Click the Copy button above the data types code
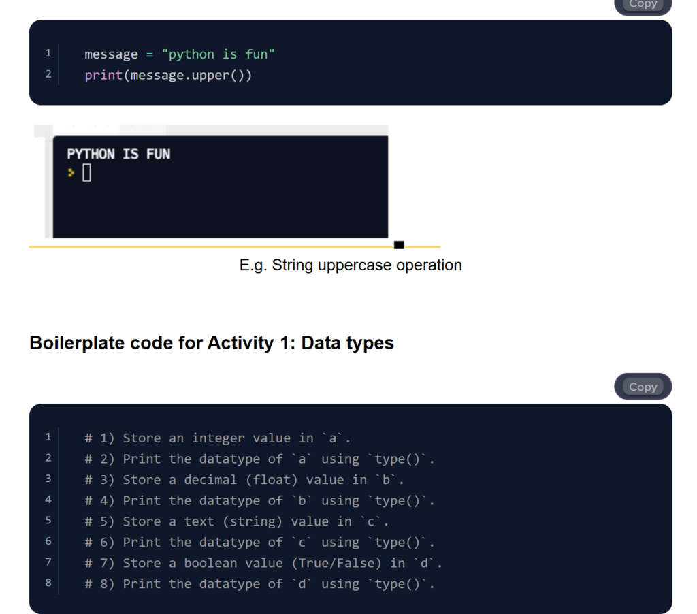The height and width of the screenshot is (614, 697). [x=643, y=387]
